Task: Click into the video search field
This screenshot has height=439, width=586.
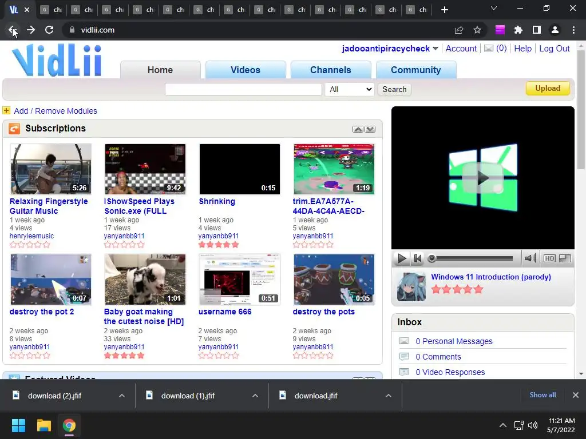Action: pyautogui.click(x=243, y=89)
